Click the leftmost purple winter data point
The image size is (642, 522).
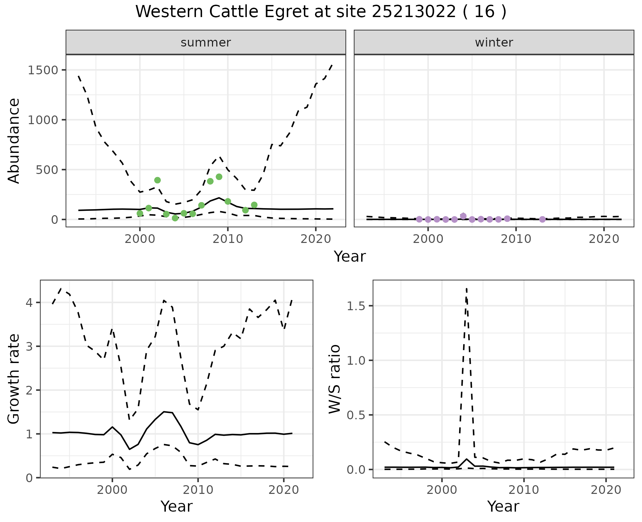[x=419, y=219]
